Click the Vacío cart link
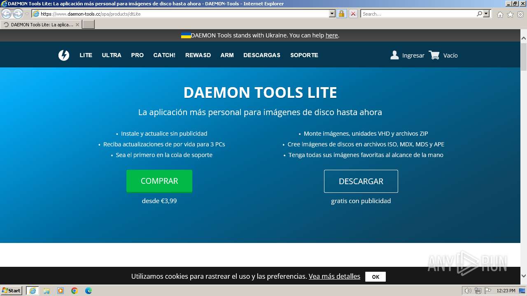The height and width of the screenshot is (296, 527). point(450,55)
